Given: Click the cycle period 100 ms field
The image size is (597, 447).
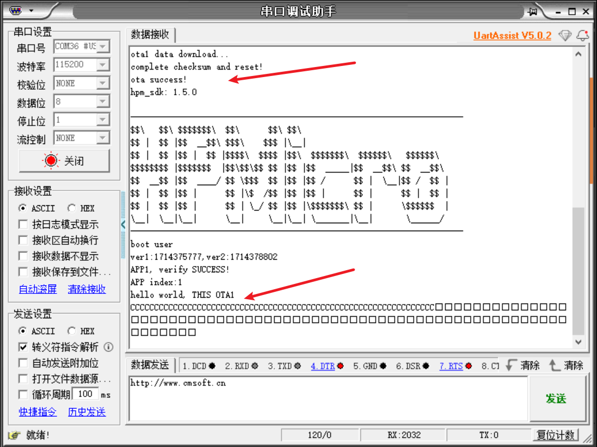Looking at the screenshot, I should click(x=86, y=394).
